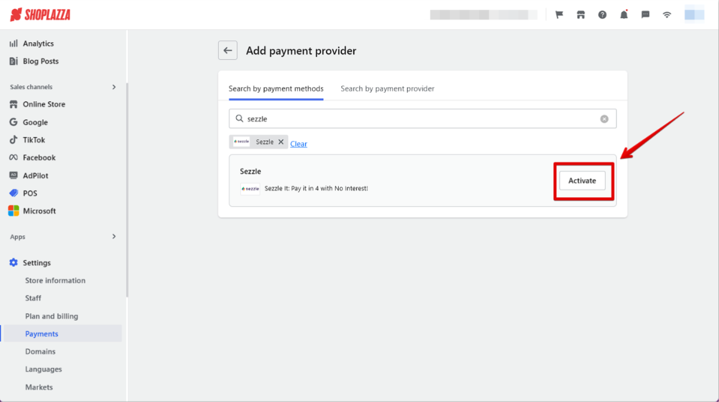This screenshot has height=402, width=719.
Task: Open the flag icon in header
Action: [559, 15]
